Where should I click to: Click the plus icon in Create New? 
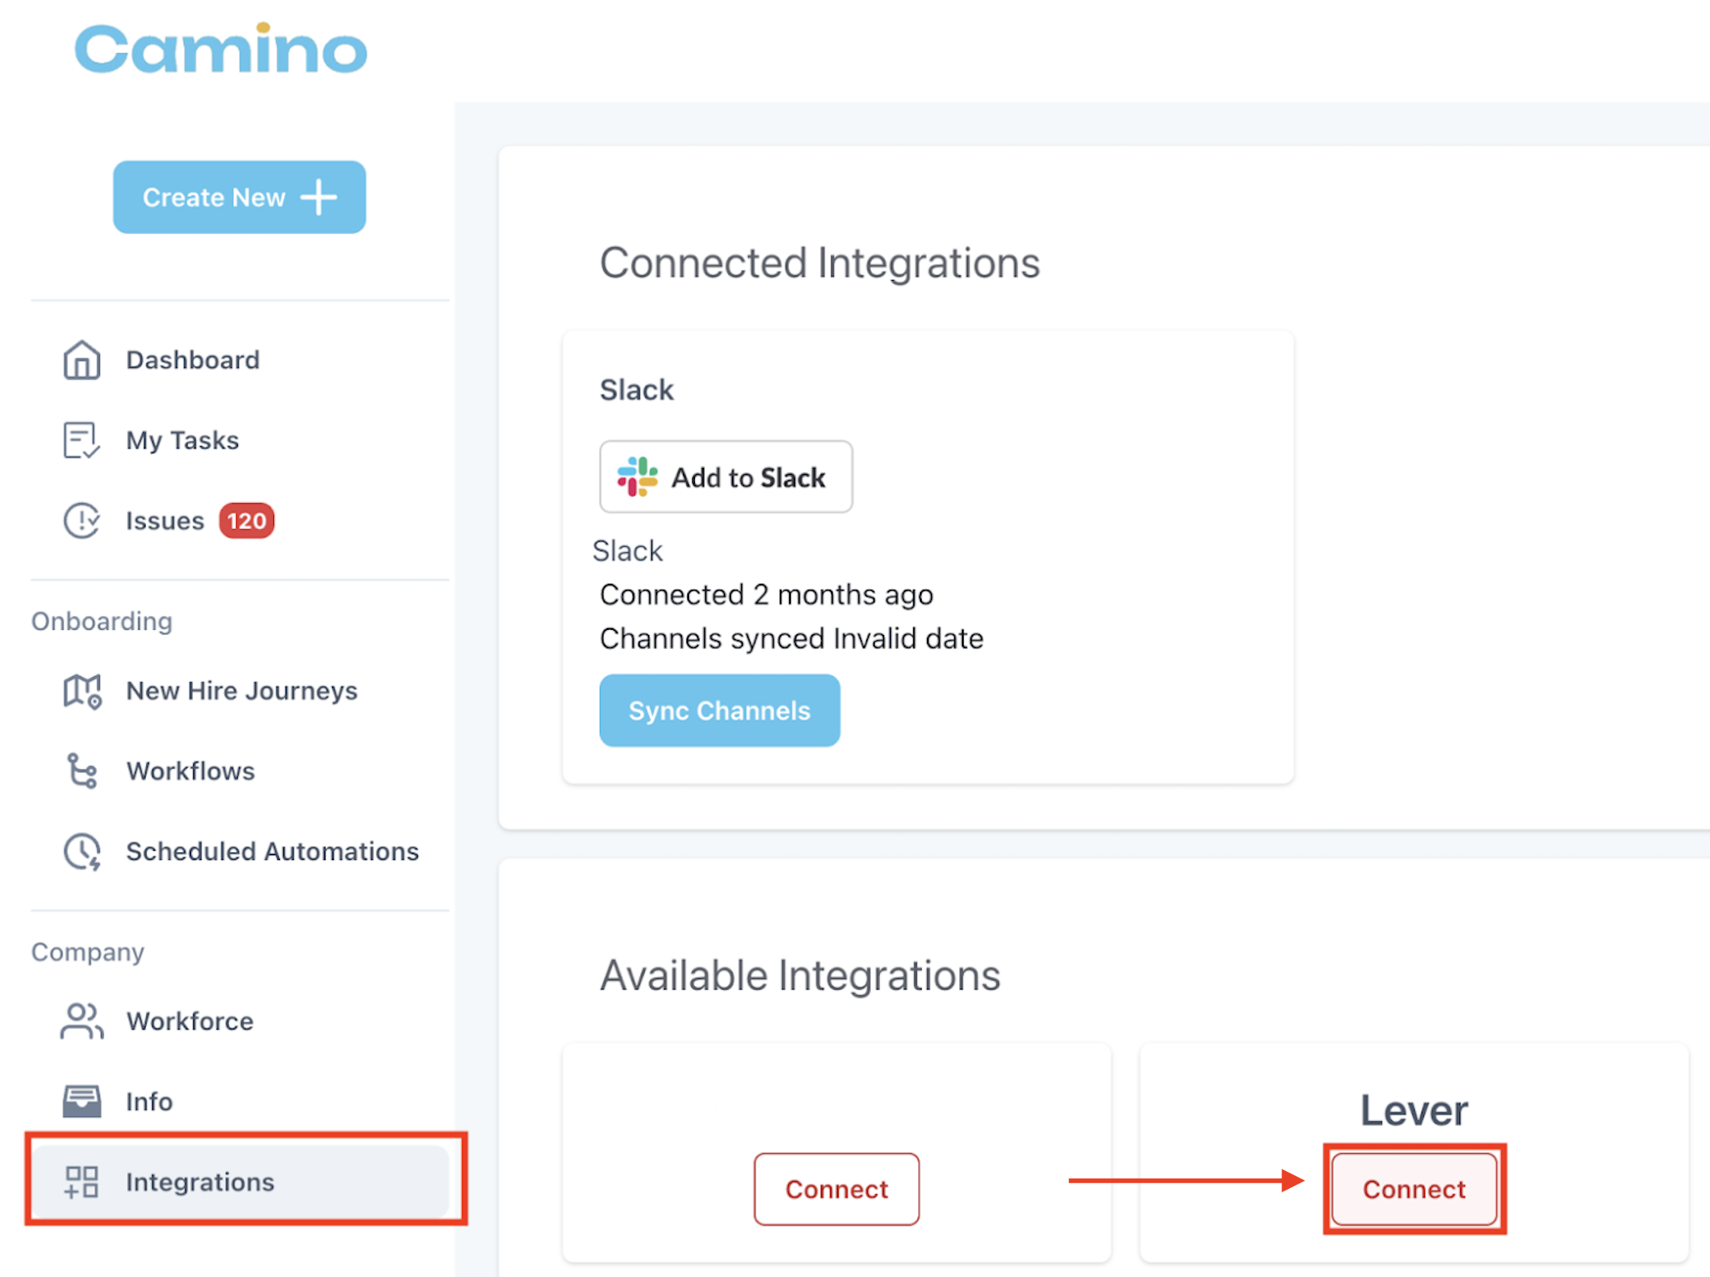319,197
